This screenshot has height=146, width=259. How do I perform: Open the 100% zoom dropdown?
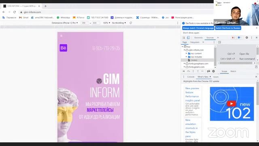[x=106, y=23]
